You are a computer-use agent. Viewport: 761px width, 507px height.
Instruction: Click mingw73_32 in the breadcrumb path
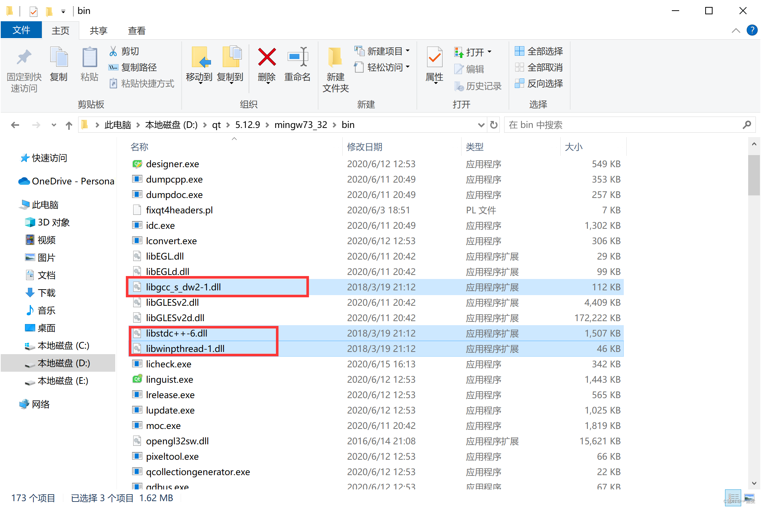(301, 125)
